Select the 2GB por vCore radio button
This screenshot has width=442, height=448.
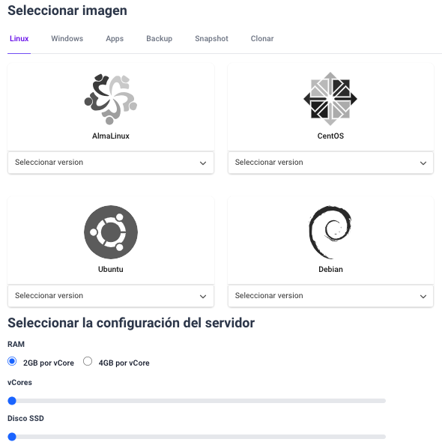point(12,361)
